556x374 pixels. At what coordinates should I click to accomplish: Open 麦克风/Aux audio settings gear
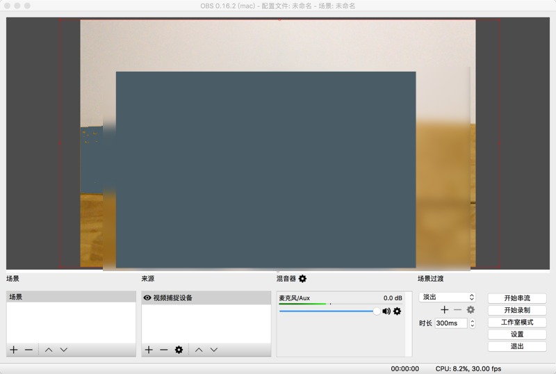tap(398, 311)
